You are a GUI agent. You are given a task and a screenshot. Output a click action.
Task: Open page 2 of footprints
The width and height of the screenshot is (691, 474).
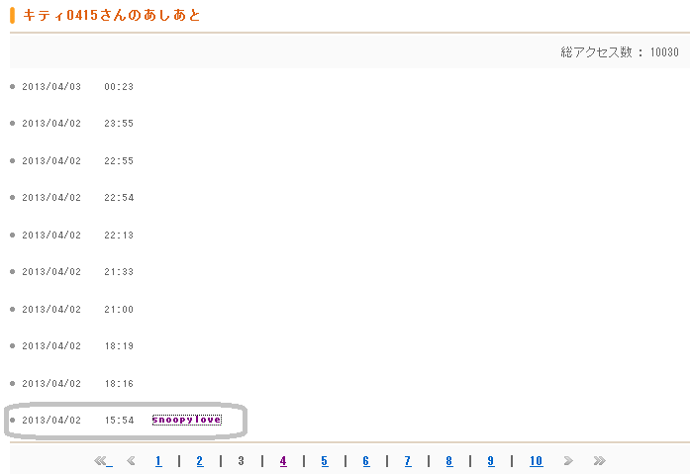(200, 461)
